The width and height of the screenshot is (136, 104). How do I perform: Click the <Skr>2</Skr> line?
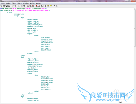point(32,72)
